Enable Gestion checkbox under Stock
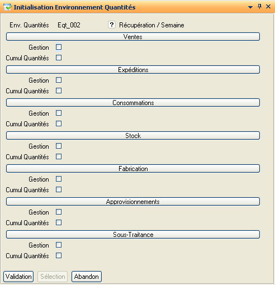Screen dimensions: 275x285 pos(59,146)
